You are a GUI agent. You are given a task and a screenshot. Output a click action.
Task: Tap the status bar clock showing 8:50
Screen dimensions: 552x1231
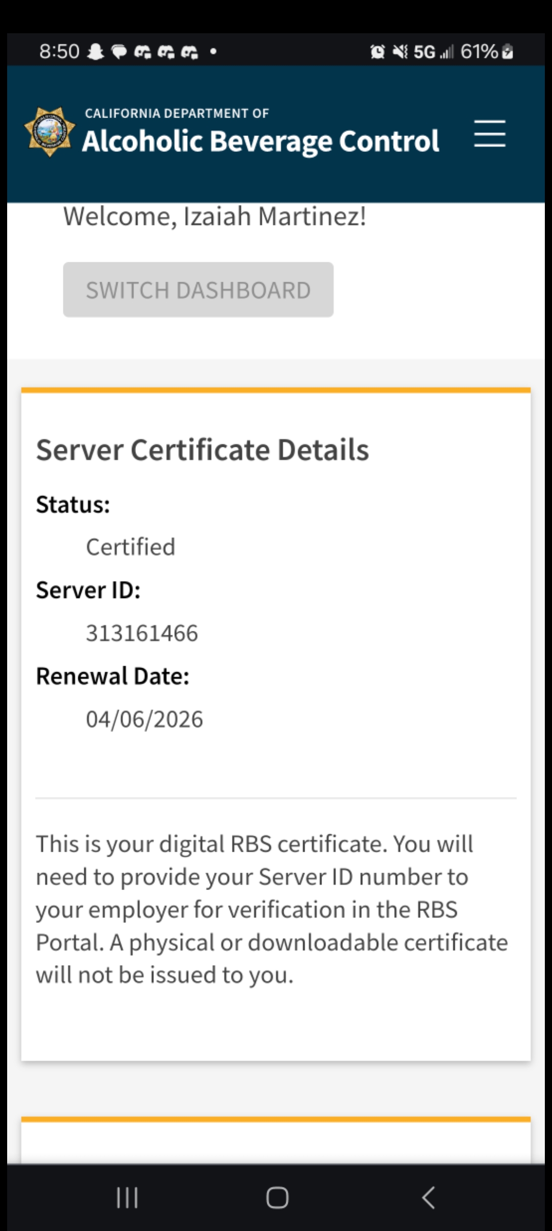click(59, 52)
